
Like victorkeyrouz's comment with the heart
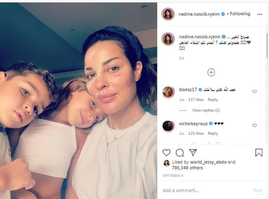coord(255,125)
